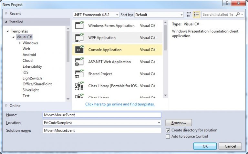Click the go online and find templates link

click(x=120, y=104)
